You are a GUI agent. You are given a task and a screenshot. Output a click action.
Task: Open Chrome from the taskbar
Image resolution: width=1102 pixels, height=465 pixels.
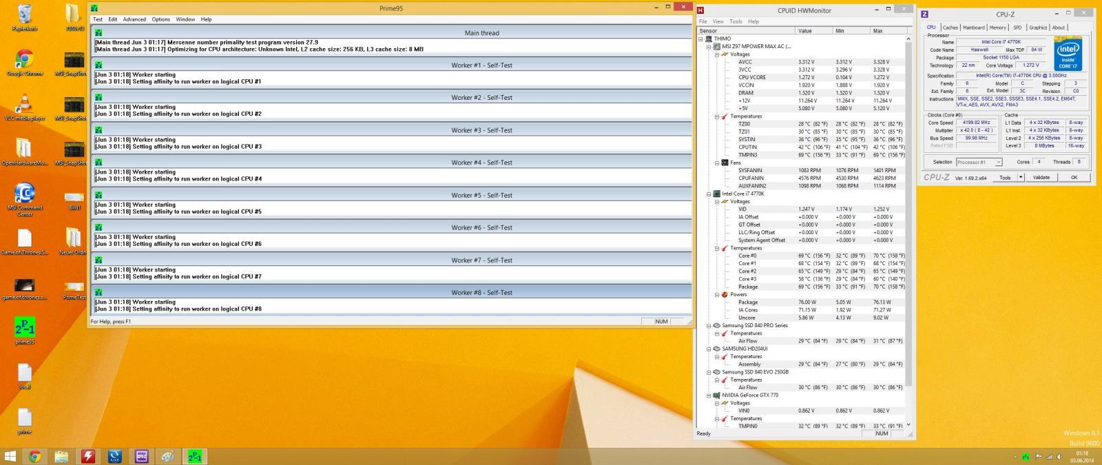(x=34, y=456)
